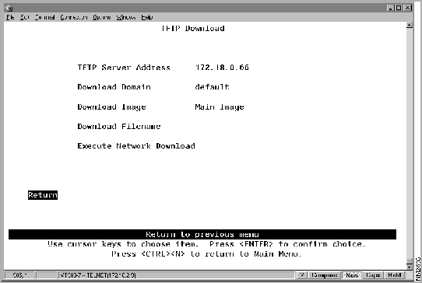Click the Main Image value
Viewport: 422px width, 283px height.
[220, 107]
